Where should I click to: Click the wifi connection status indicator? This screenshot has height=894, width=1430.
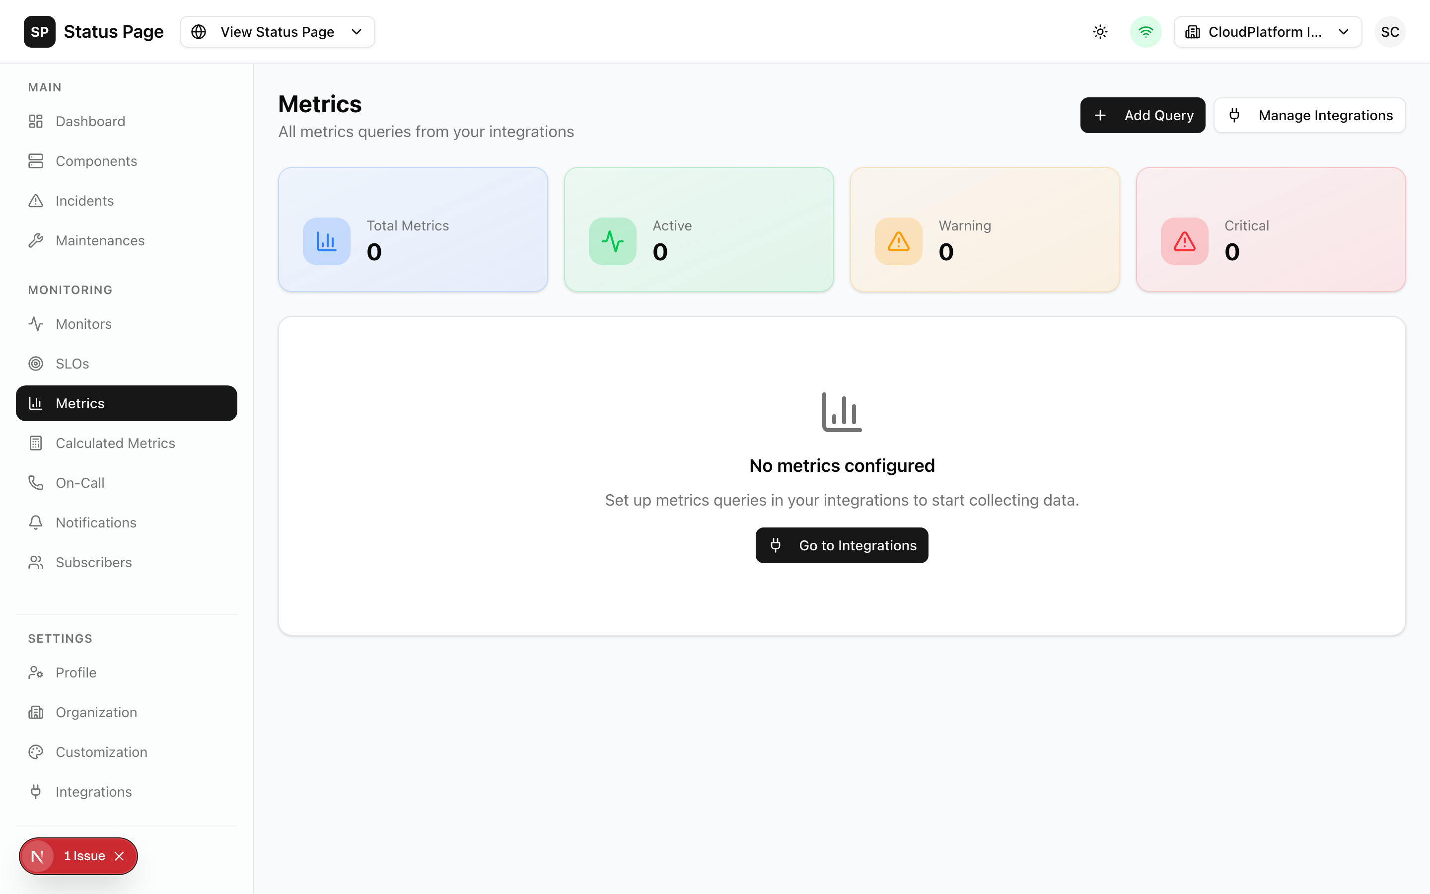(1145, 31)
